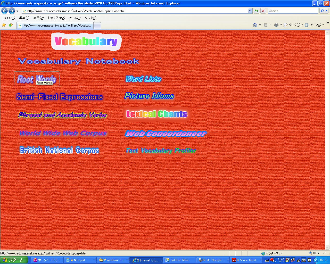Open the ページ(P) dropdown menu

pos(293,25)
